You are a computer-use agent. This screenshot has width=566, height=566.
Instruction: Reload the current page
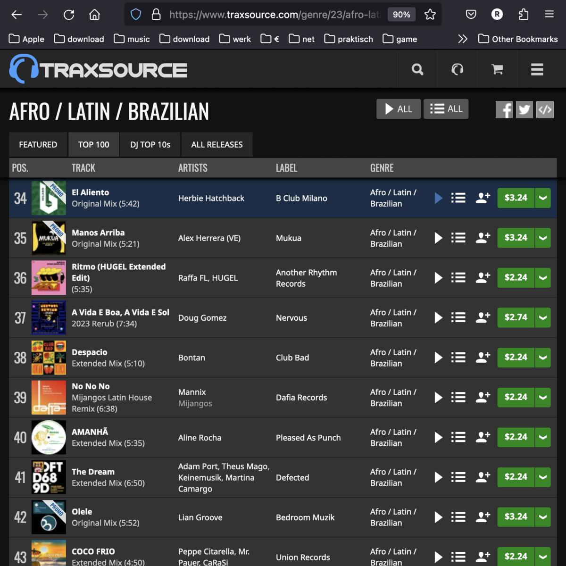69,15
